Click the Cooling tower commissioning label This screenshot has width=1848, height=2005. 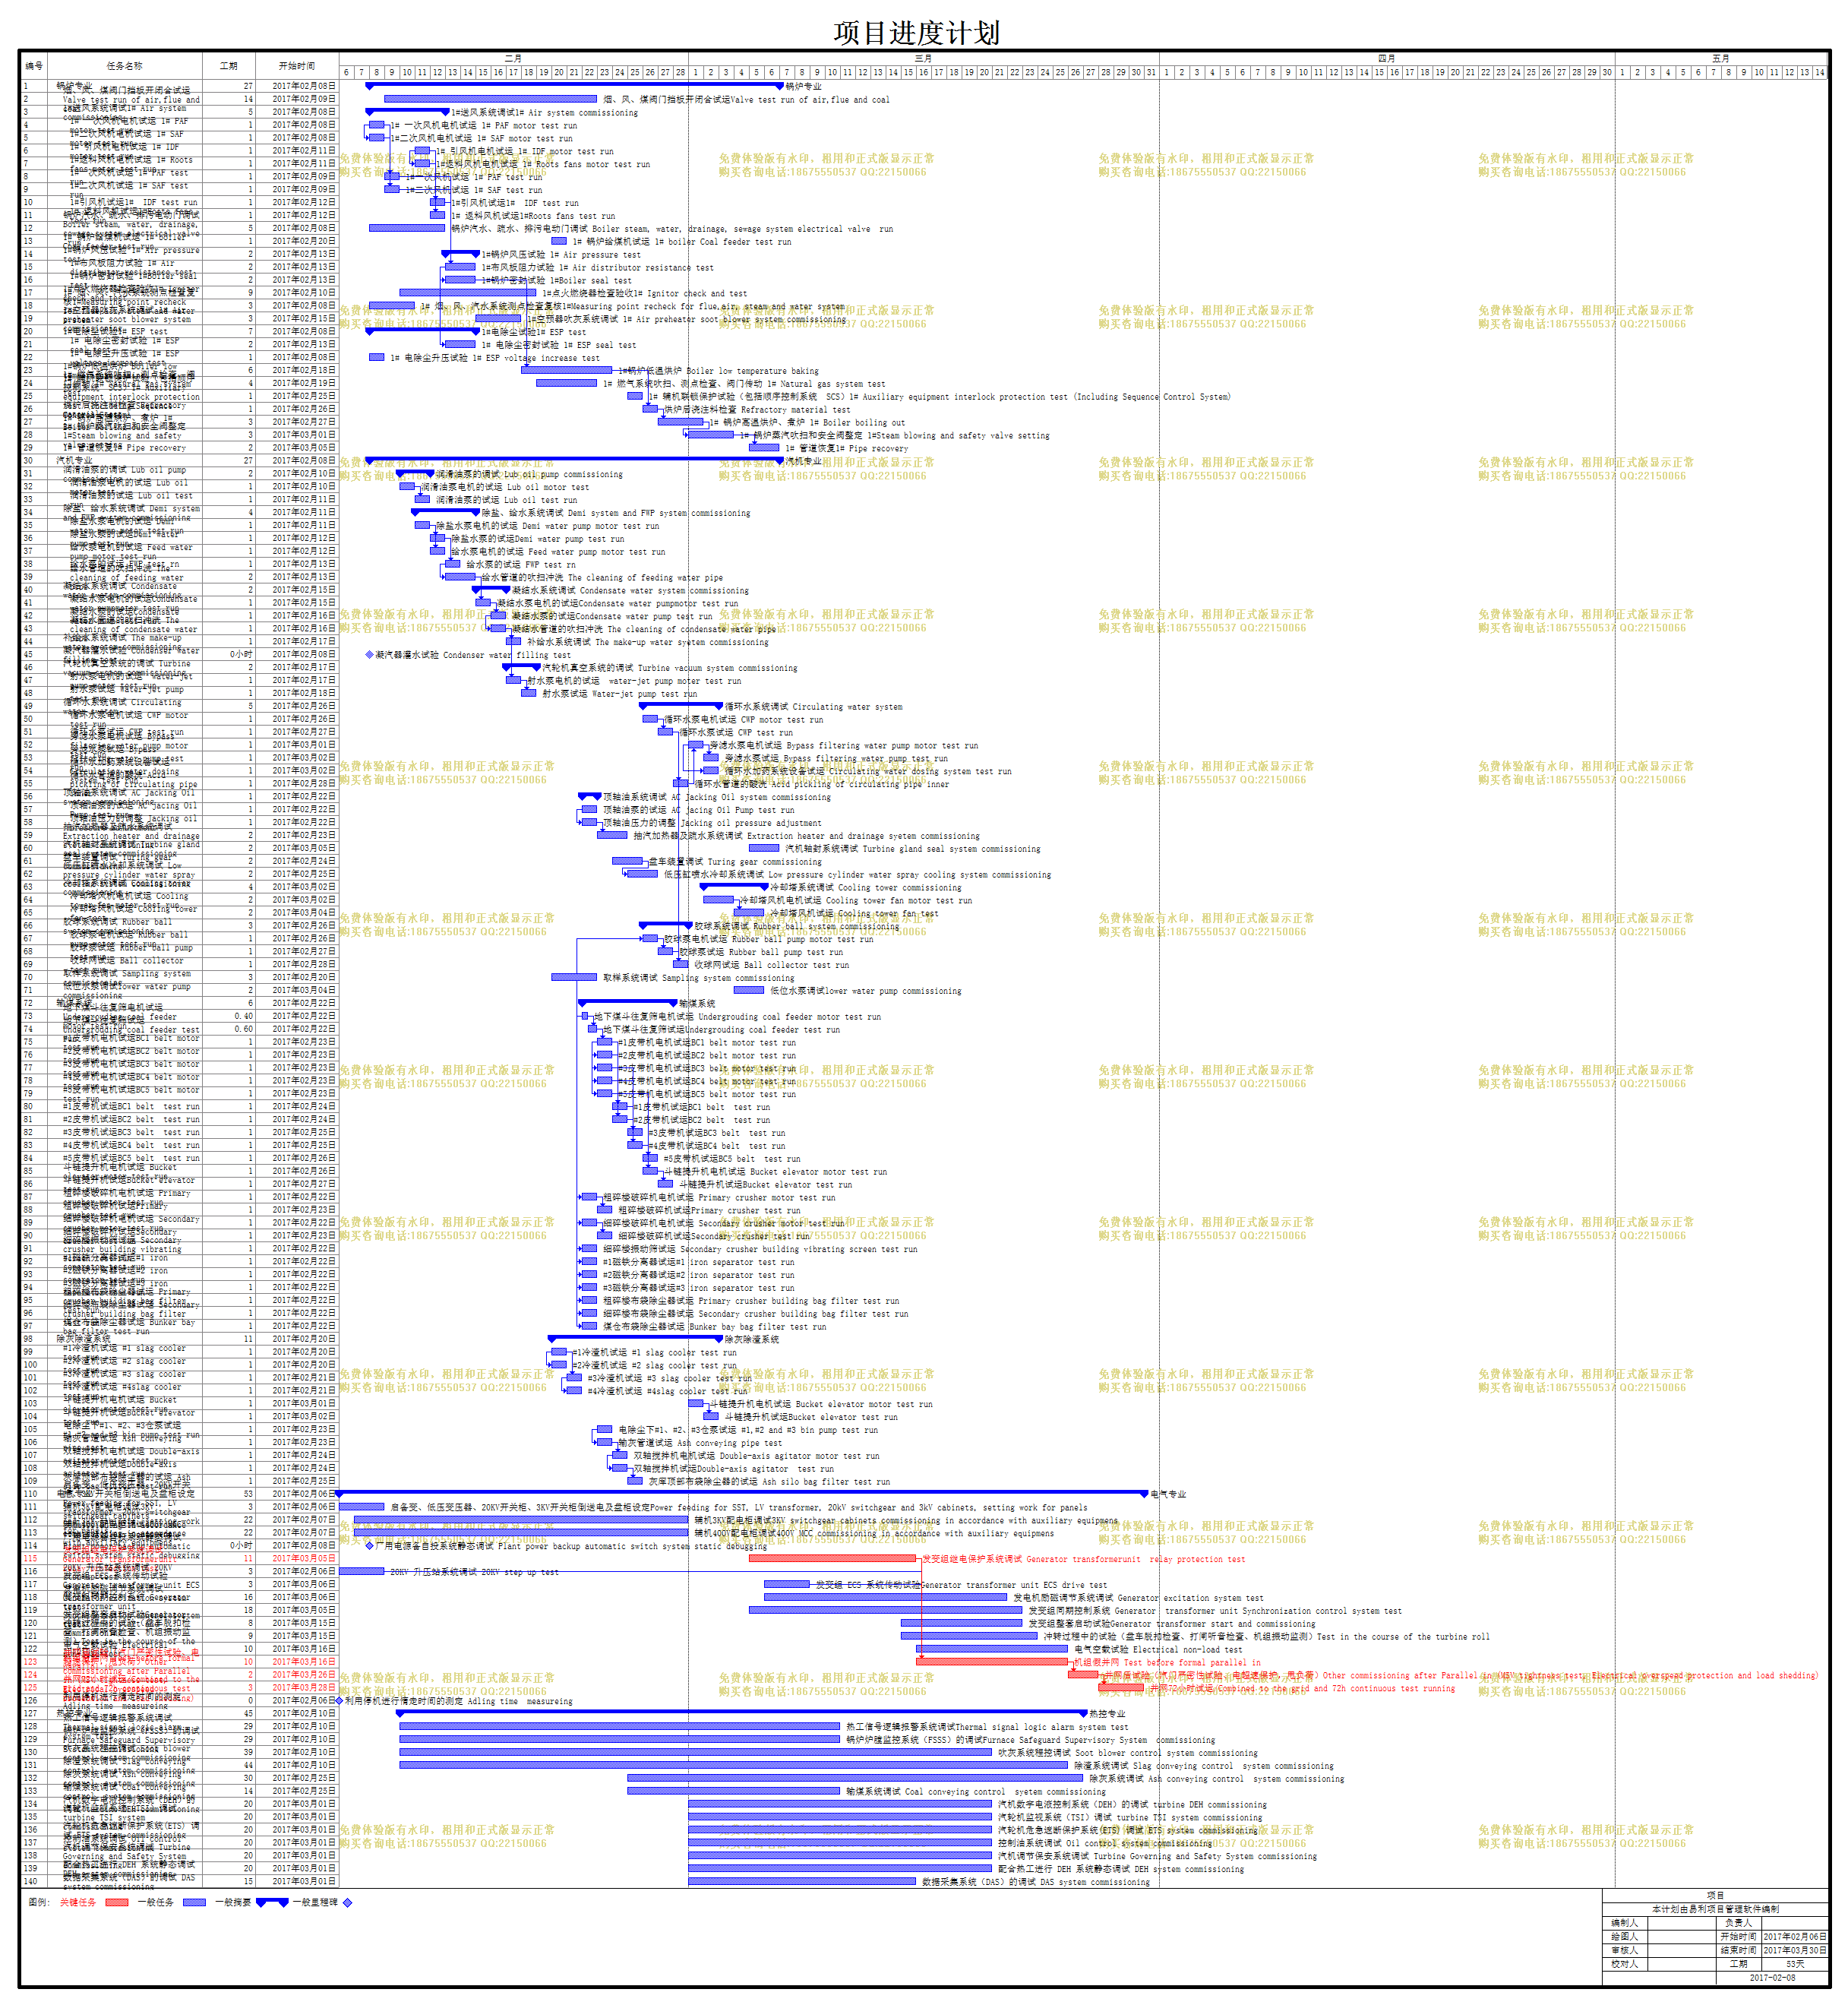point(865,887)
